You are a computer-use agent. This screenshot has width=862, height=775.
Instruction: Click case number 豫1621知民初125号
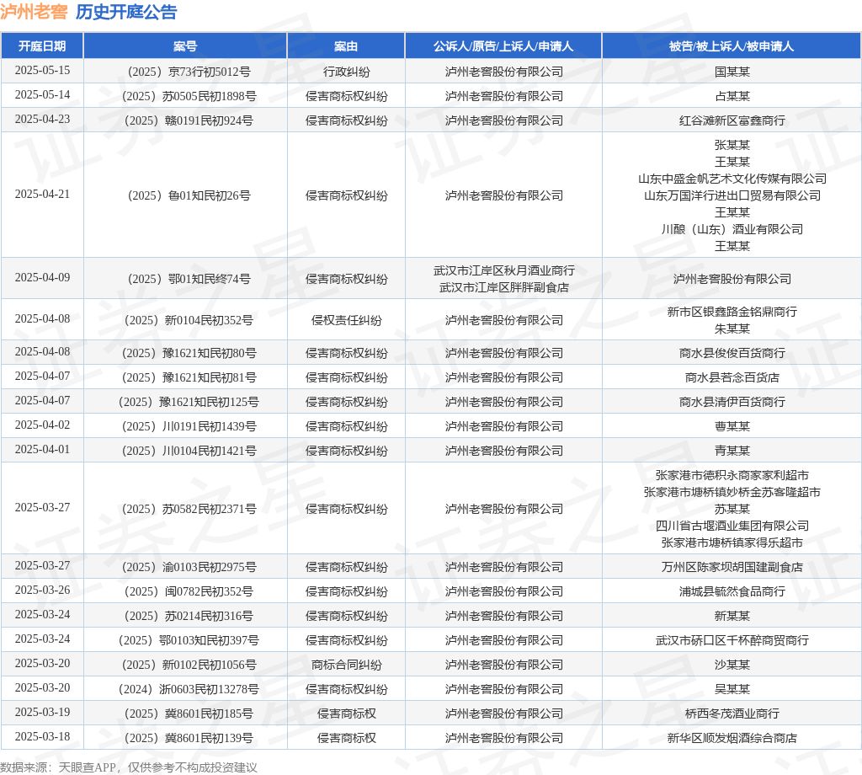(189, 402)
